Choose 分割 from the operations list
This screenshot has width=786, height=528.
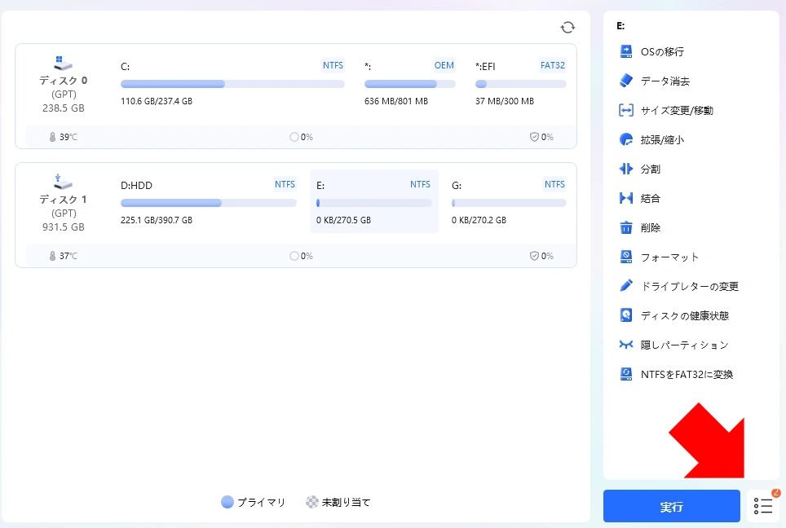650,169
